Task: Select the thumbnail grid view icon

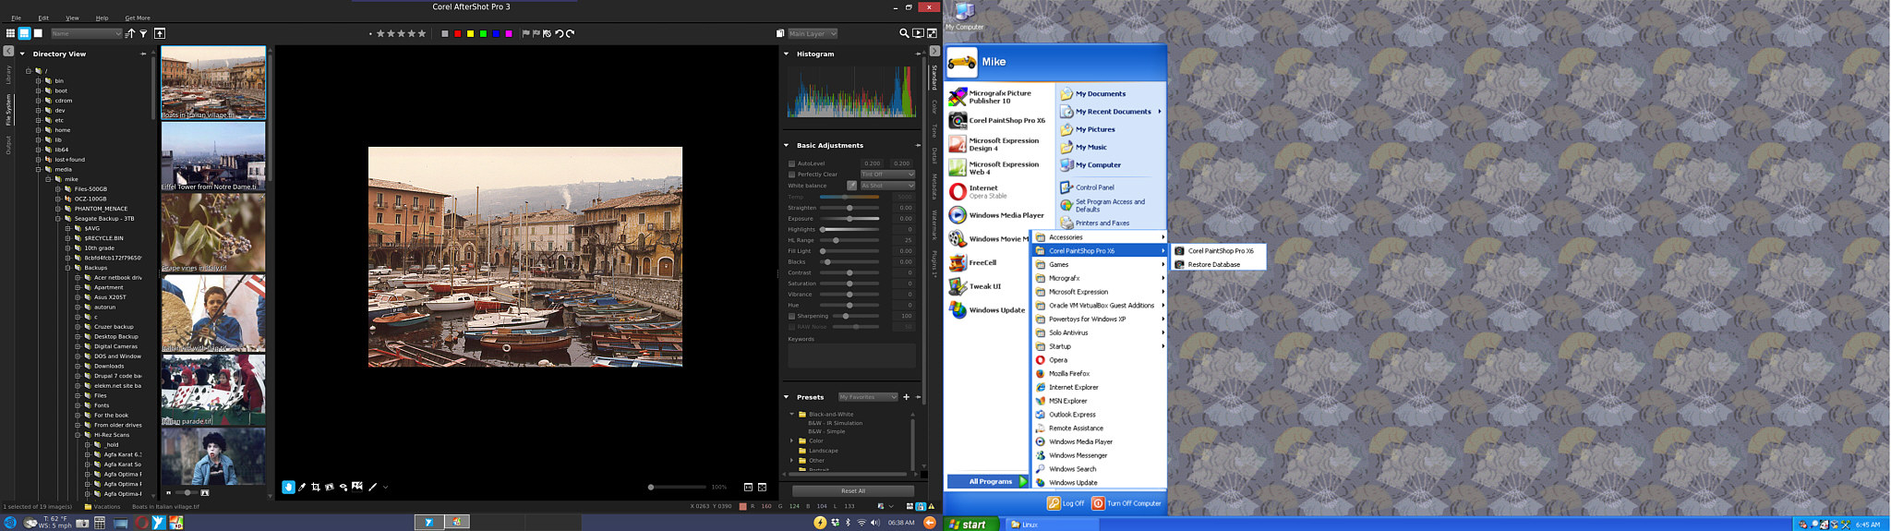Action: point(10,33)
